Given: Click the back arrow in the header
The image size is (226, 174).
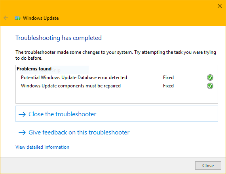Looking at the screenshot, I should click(6, 18).
